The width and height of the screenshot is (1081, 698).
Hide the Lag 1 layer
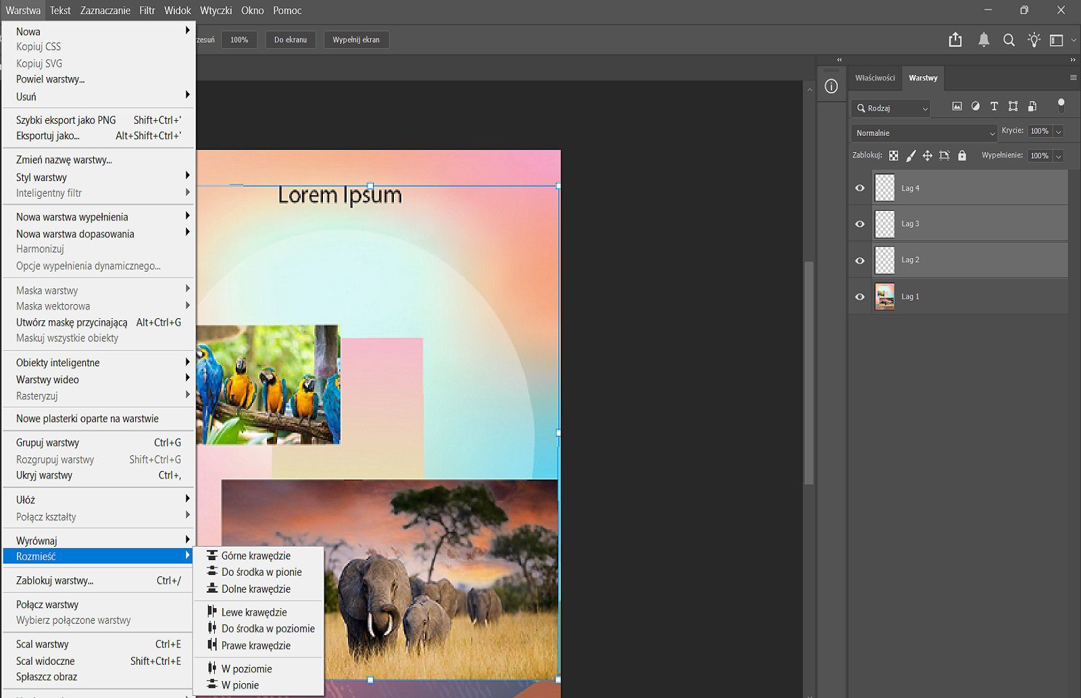tap(859, 297)
